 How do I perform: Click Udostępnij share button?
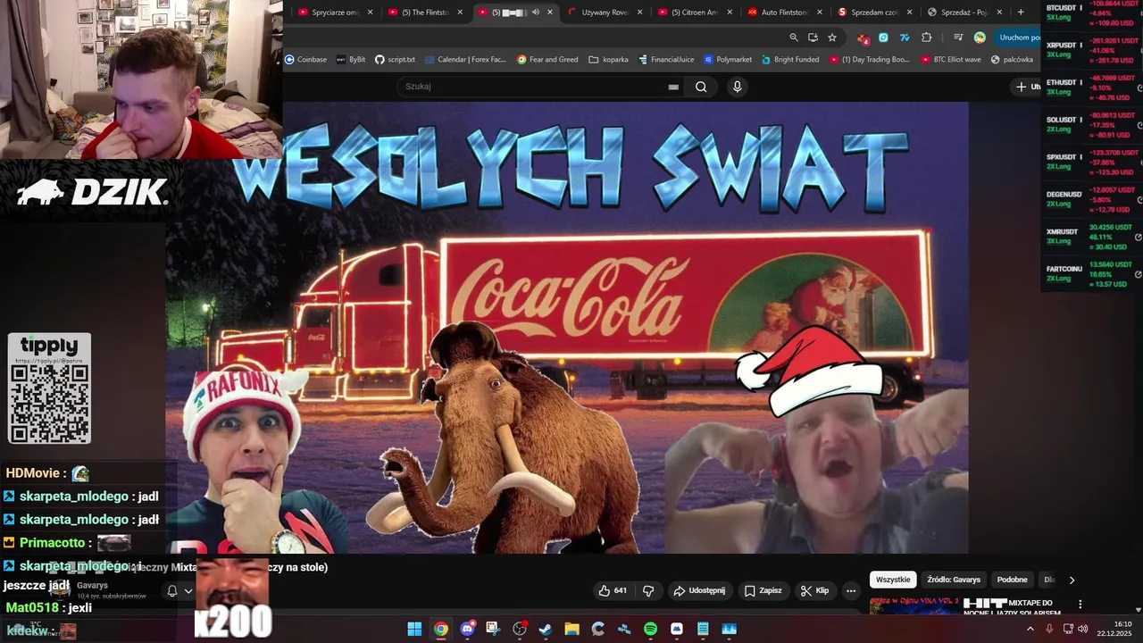pos(699,590)
